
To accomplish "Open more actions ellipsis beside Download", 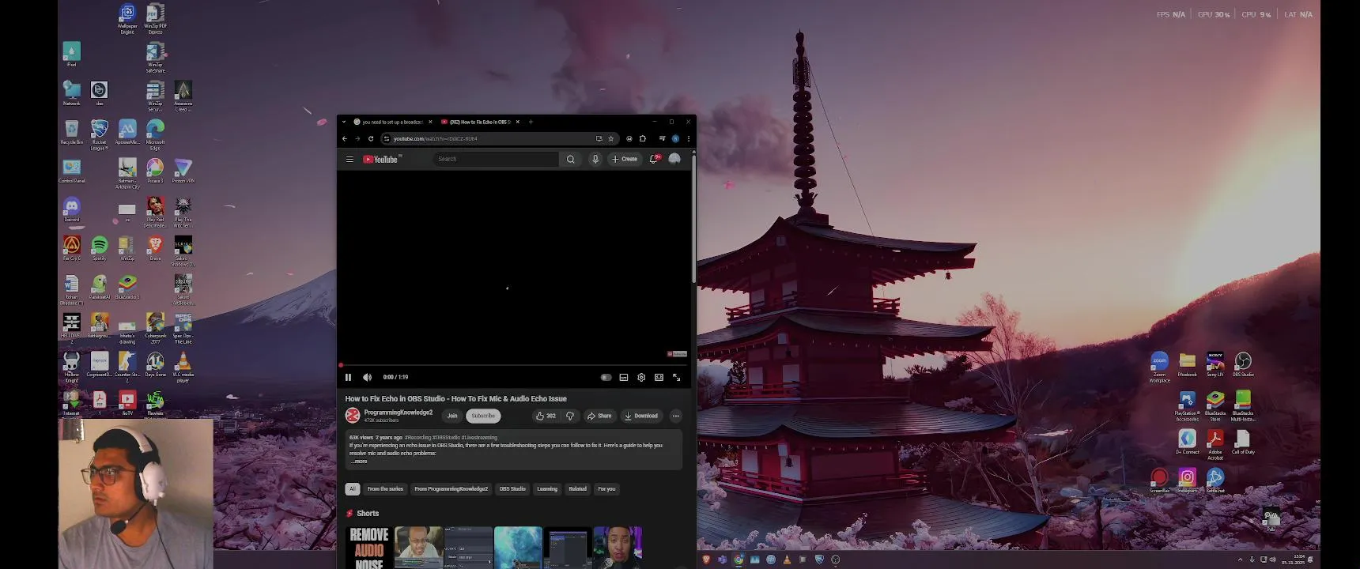I will coord(676,416).
